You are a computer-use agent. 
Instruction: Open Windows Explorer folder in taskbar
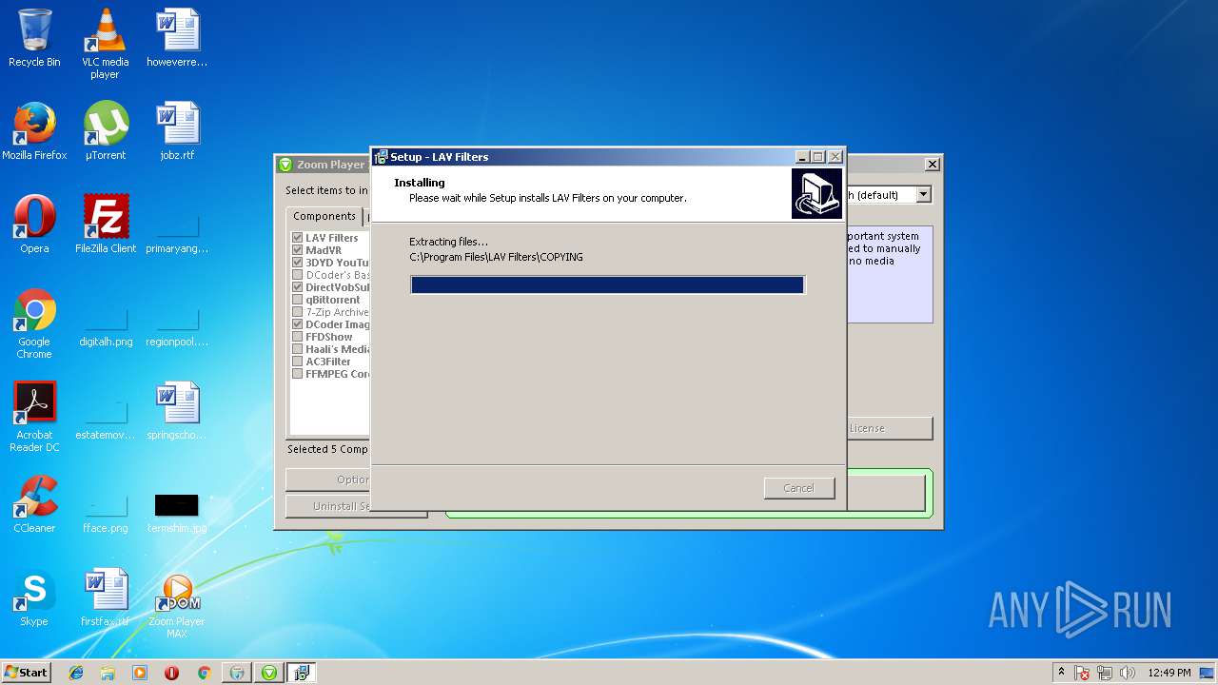tap(108, 673)
